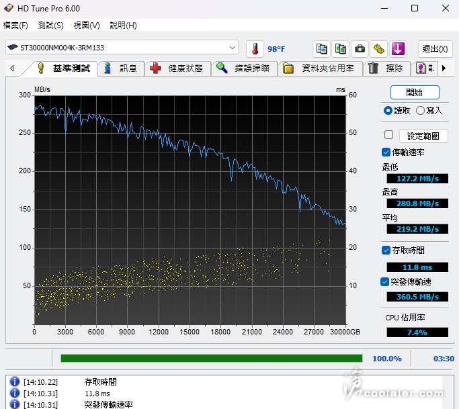The width and height of the screenshot is (459, 409).
Task: Click the 11.8 ms access time value
Action: pyautogui.click(x=417, y=267)
